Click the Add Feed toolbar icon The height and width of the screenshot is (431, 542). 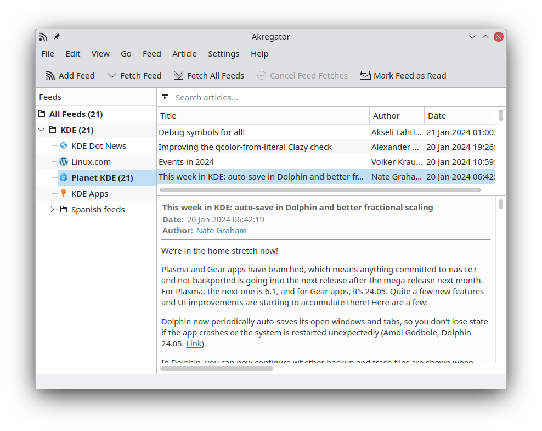point(50,76)
